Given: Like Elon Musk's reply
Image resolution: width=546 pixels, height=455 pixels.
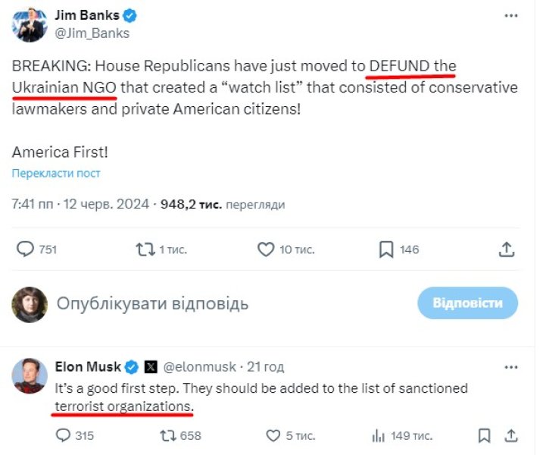Looking at the screenshot, I should [x=273, y=435].
